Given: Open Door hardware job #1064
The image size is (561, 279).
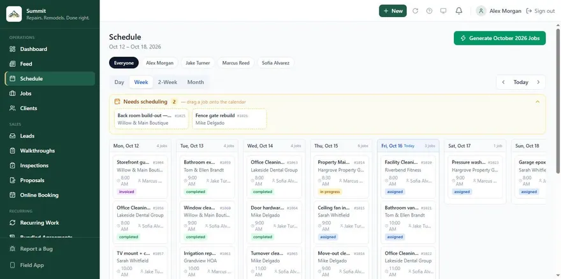Looking at the screenshot, I should (x=274, y=222).
